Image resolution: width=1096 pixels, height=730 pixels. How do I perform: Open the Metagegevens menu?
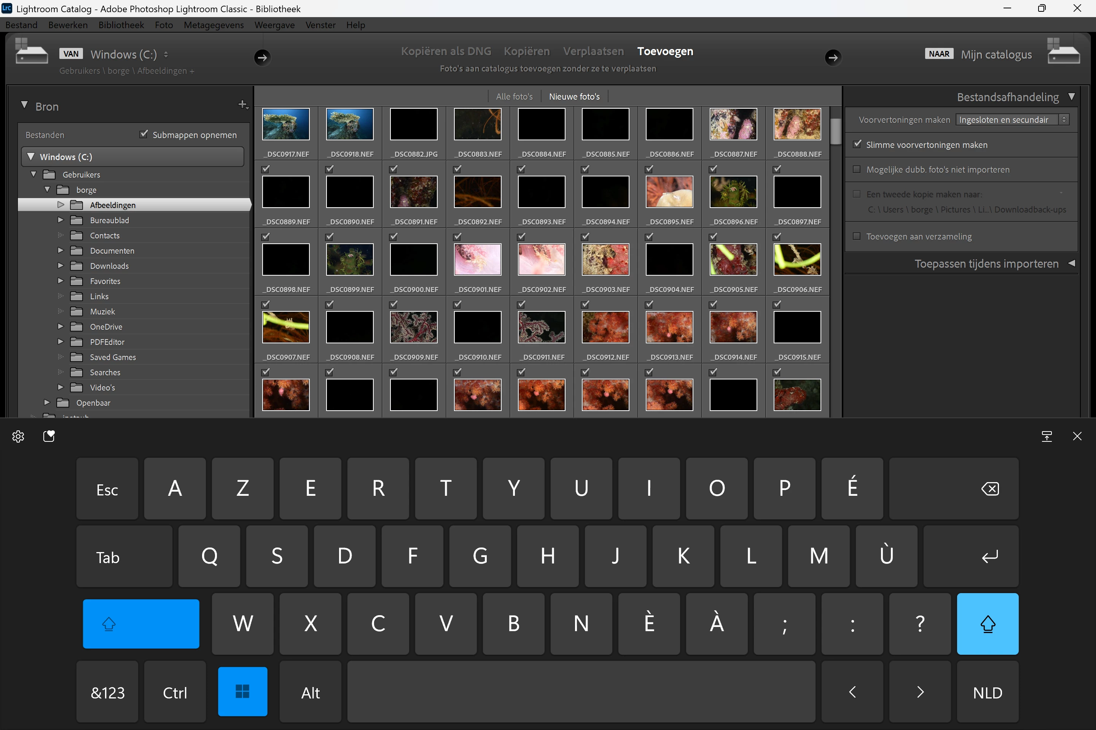pyautogui.click(x=213, y=25)
